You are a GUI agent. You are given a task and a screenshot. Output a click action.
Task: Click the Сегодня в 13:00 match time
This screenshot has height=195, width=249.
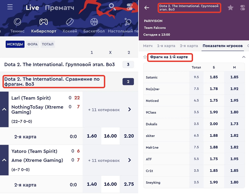click(156, 35)
